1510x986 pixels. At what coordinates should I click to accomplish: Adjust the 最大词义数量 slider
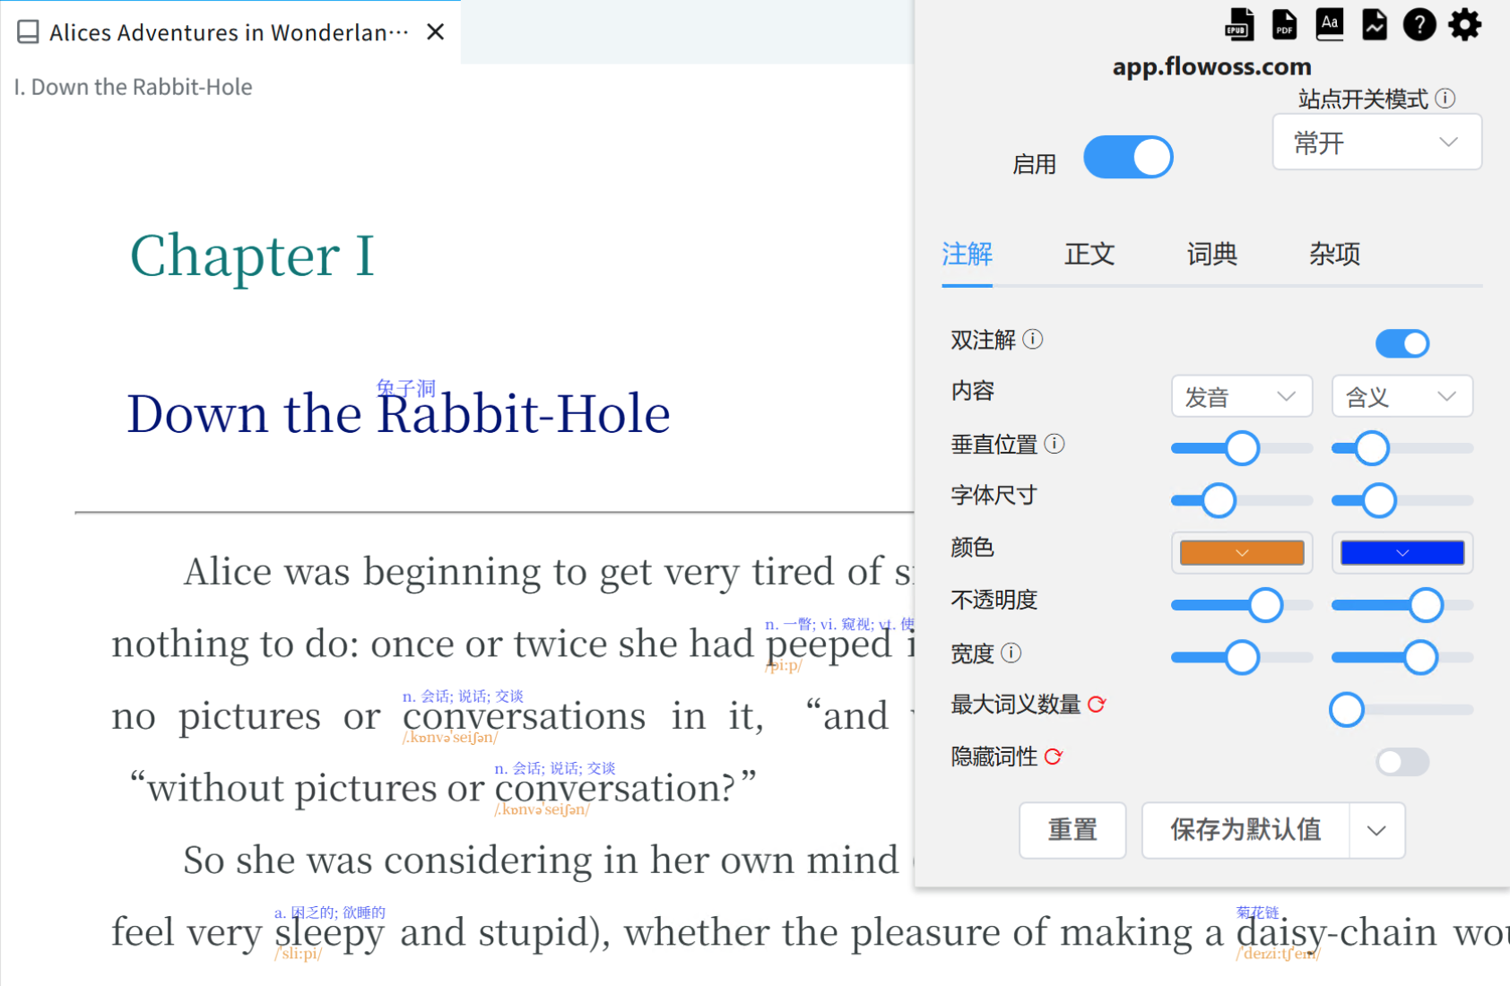pyautogui.click(x=1402, y=709)
